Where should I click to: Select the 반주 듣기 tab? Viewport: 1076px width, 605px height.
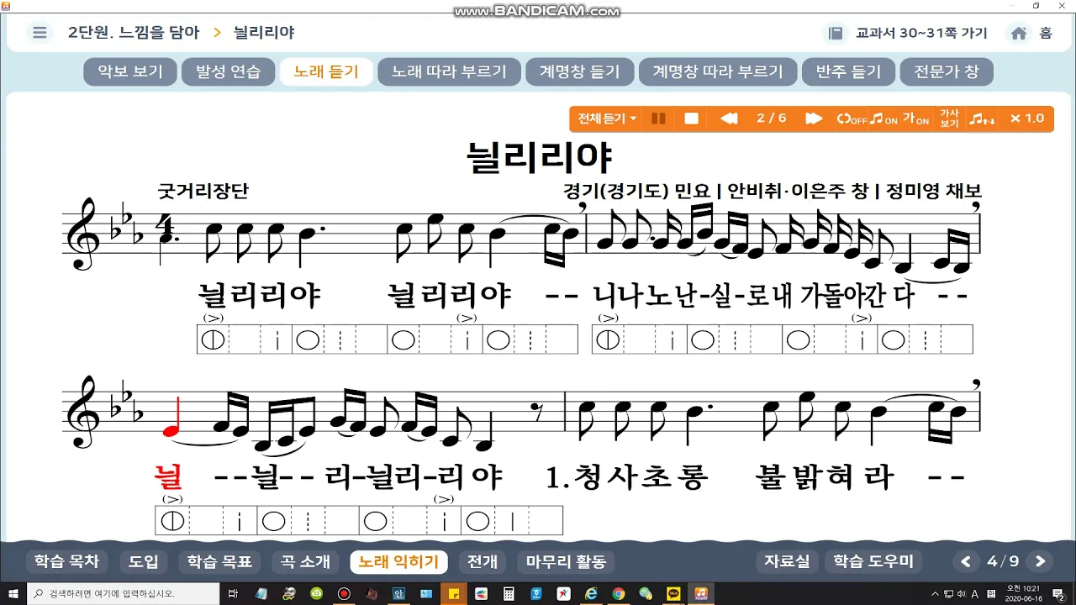tap(848, 71)
